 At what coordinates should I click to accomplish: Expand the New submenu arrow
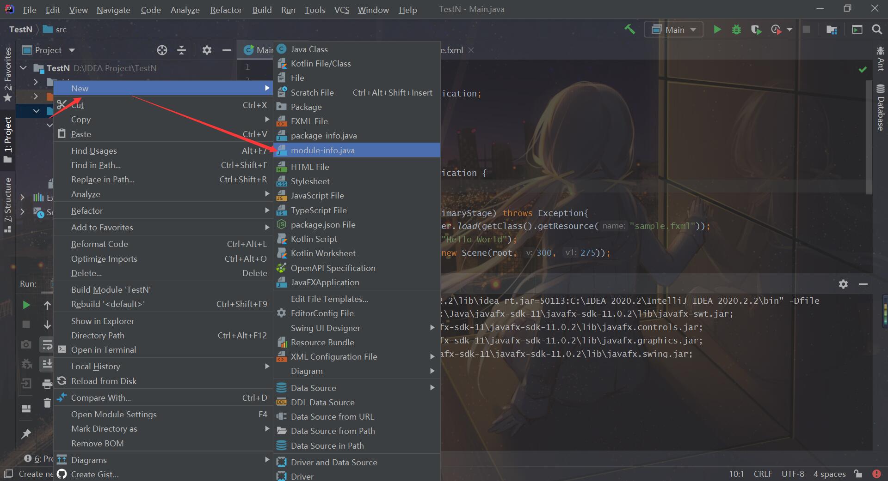pyautogui.click(x=267, y=88)
